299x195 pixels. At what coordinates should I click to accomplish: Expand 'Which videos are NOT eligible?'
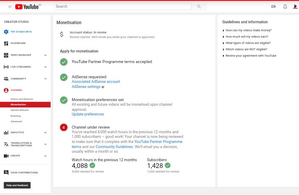tap(245, 49)
